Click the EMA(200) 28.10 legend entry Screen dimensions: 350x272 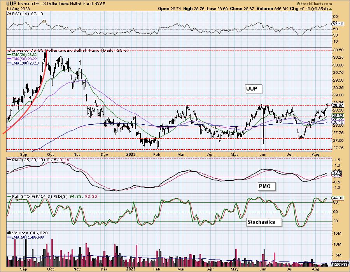pyautogui.click(x=23, y=63)
